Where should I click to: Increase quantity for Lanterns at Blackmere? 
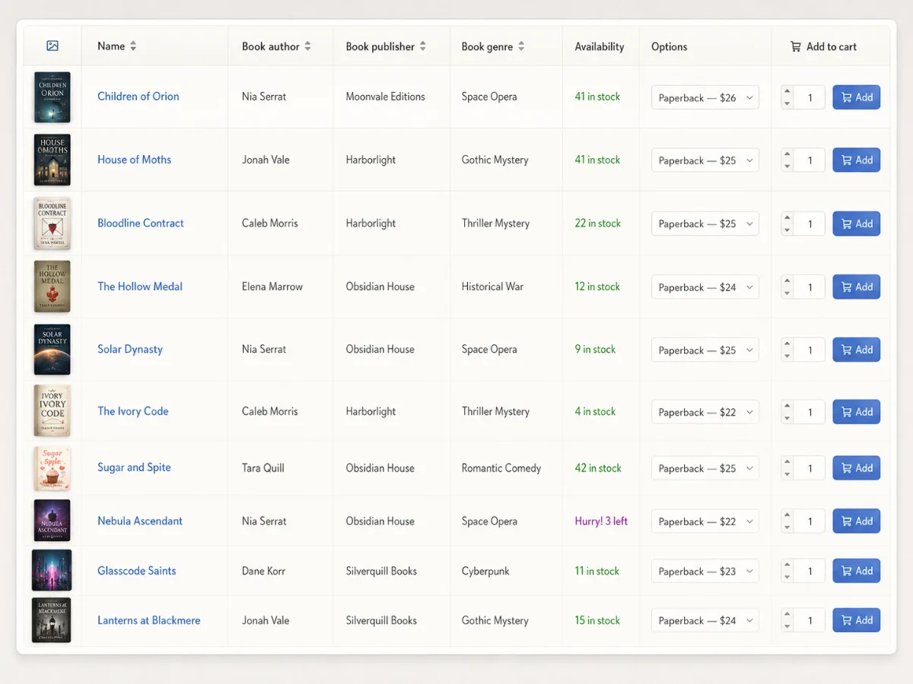[x=787, y=615]
